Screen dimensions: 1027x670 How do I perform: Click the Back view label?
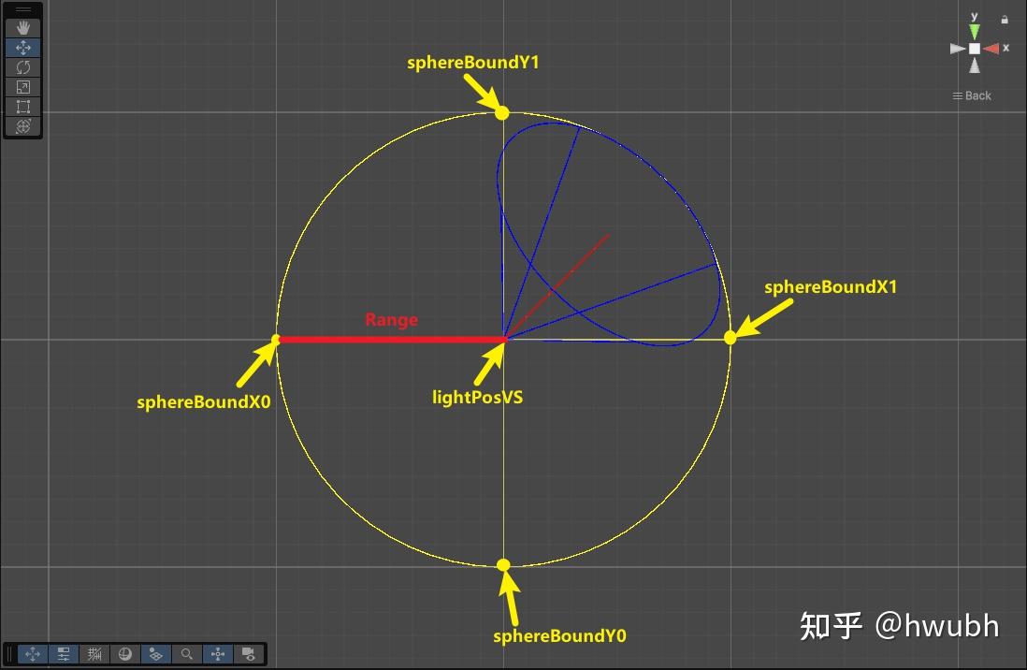point(972,95)
